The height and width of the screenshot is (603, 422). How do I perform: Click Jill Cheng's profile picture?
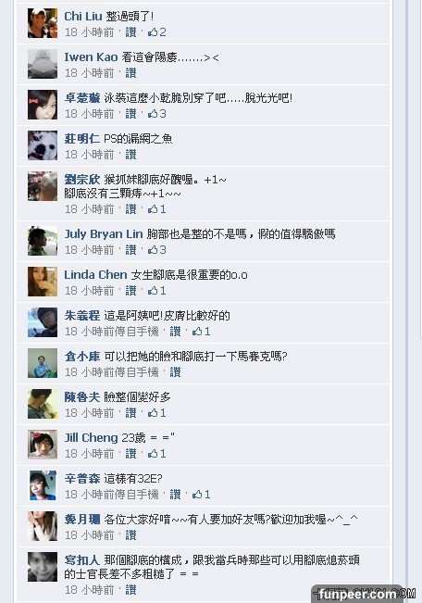(x=43, y=445)
